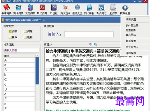Click the word list scrollbar thumb
Image resolution: width=150 pixels, height=111 pixels.
[x=37, y=71]
